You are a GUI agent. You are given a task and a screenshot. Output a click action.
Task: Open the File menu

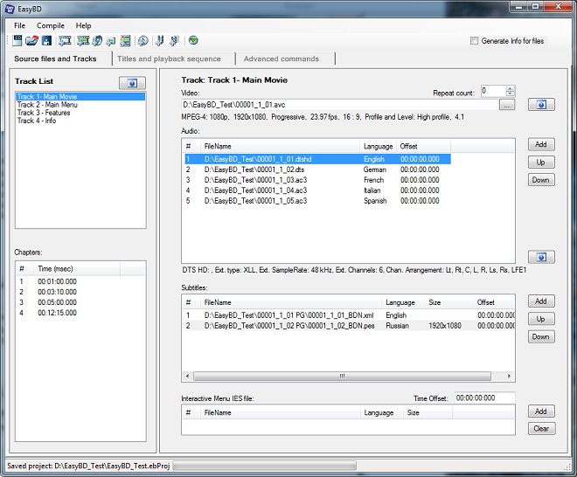tap(19, 25)
